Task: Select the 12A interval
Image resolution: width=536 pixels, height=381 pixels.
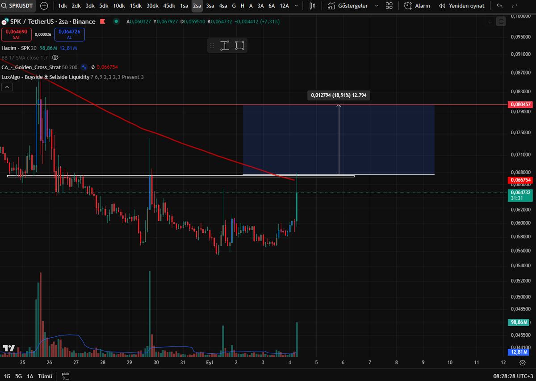Action: click(x=284, y=6)
